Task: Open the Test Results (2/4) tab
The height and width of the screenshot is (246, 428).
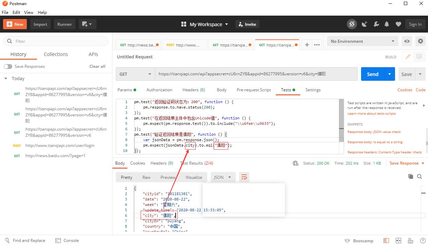Action: [197, 163]
